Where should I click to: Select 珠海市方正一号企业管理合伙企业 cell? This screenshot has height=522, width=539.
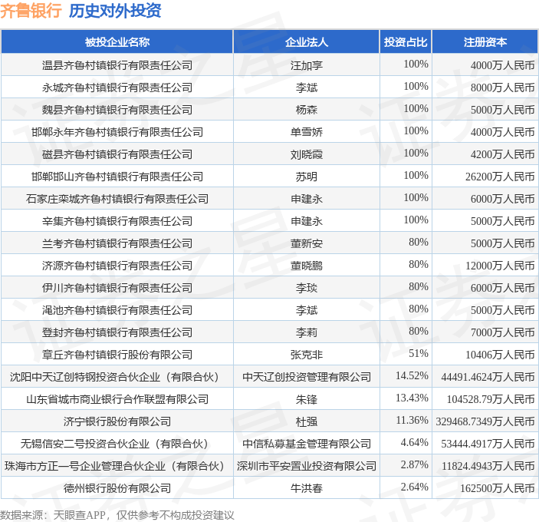click(x=117, y=465)
